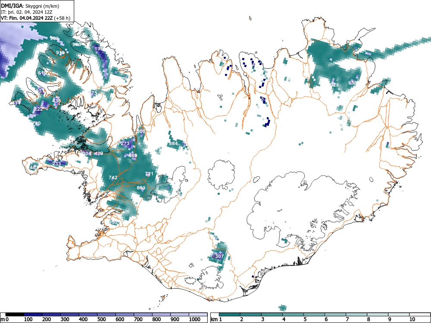The height and width of the screenshot is (323, 431).
Task: Click the '3' tick on the km legend
Action: click(263, 319)
